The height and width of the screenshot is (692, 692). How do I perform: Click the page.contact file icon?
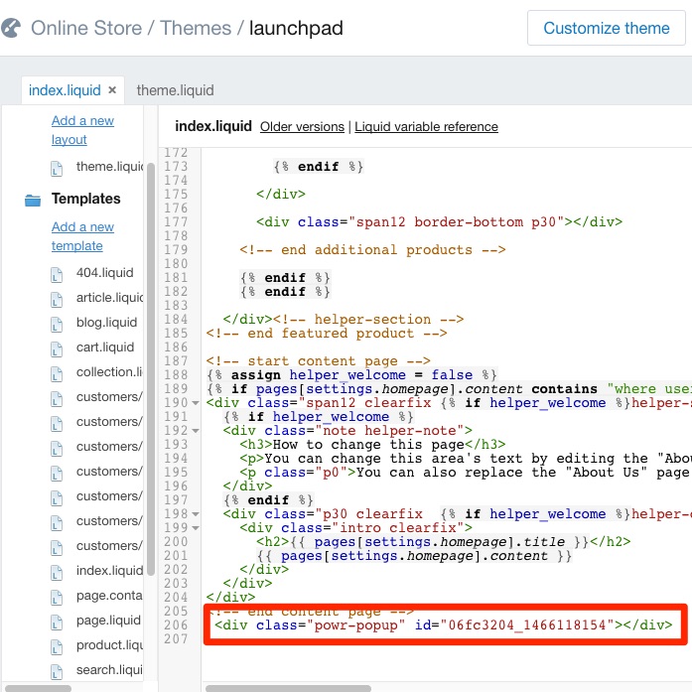tap(56, 598)
